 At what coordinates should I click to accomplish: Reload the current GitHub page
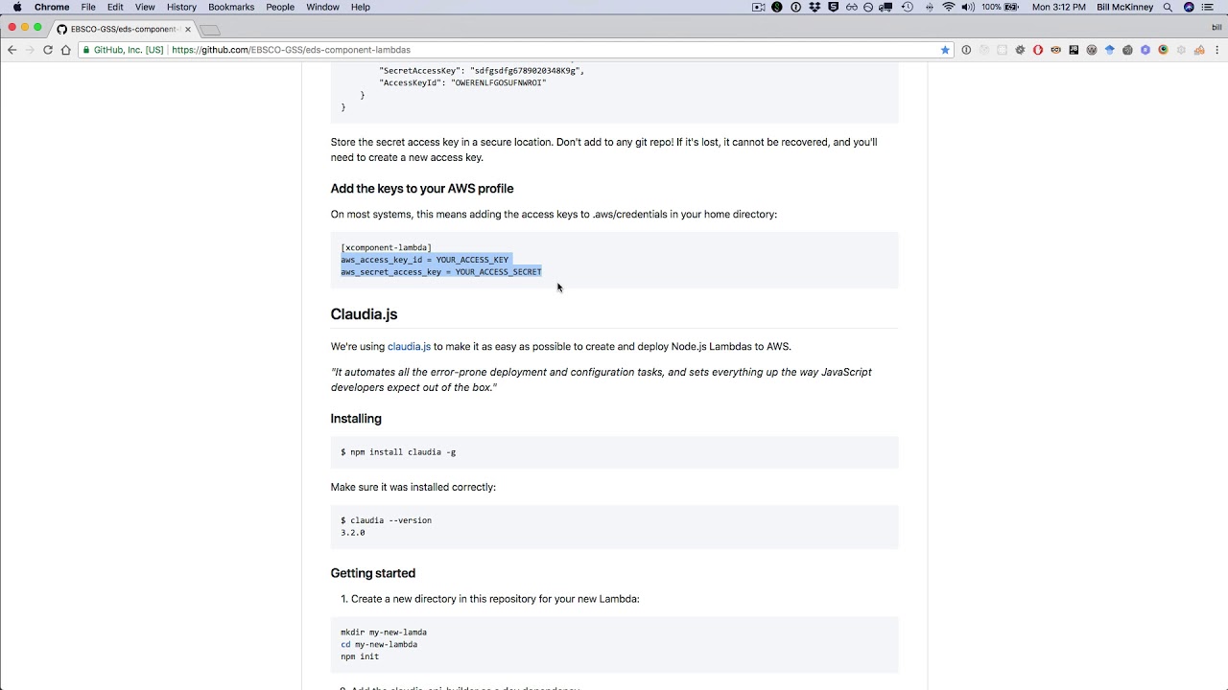(x=47, y=50)
